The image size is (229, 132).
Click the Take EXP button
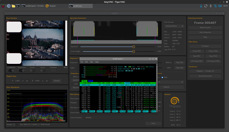pyautogui.click(x=180, y=63)
